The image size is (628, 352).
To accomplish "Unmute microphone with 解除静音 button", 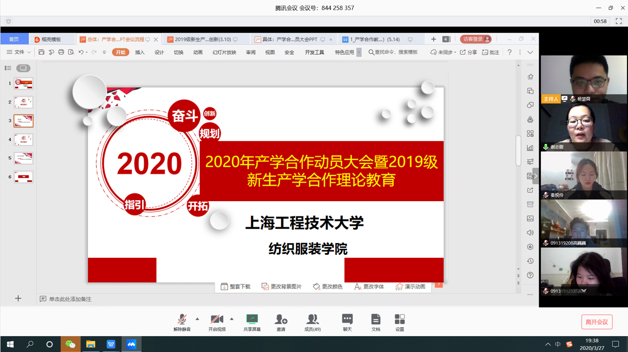I will 182,322.
